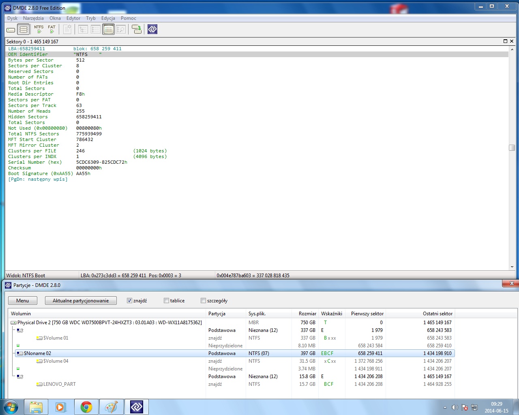
Task: Click the DMDE icon in the Partycje title bar
Action: [x=8, y=285]
